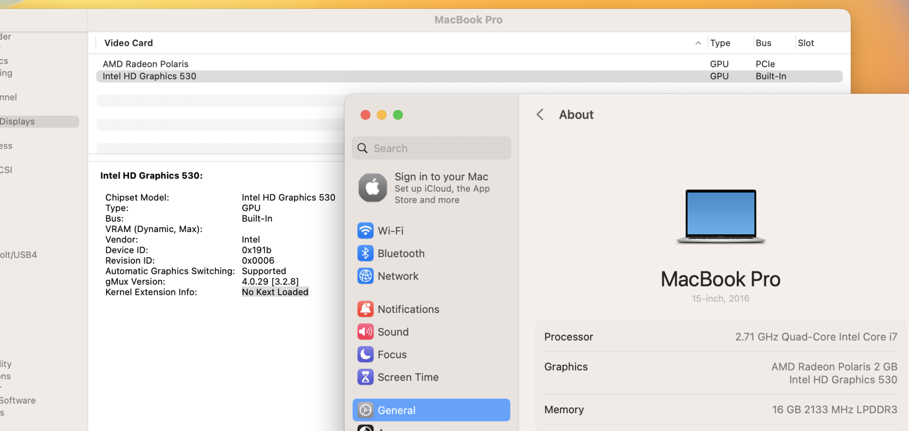The image size is (909, 431).
Task: Click AMD Radeon Polaris 2 GB text
Action: [x=834, y=367]
